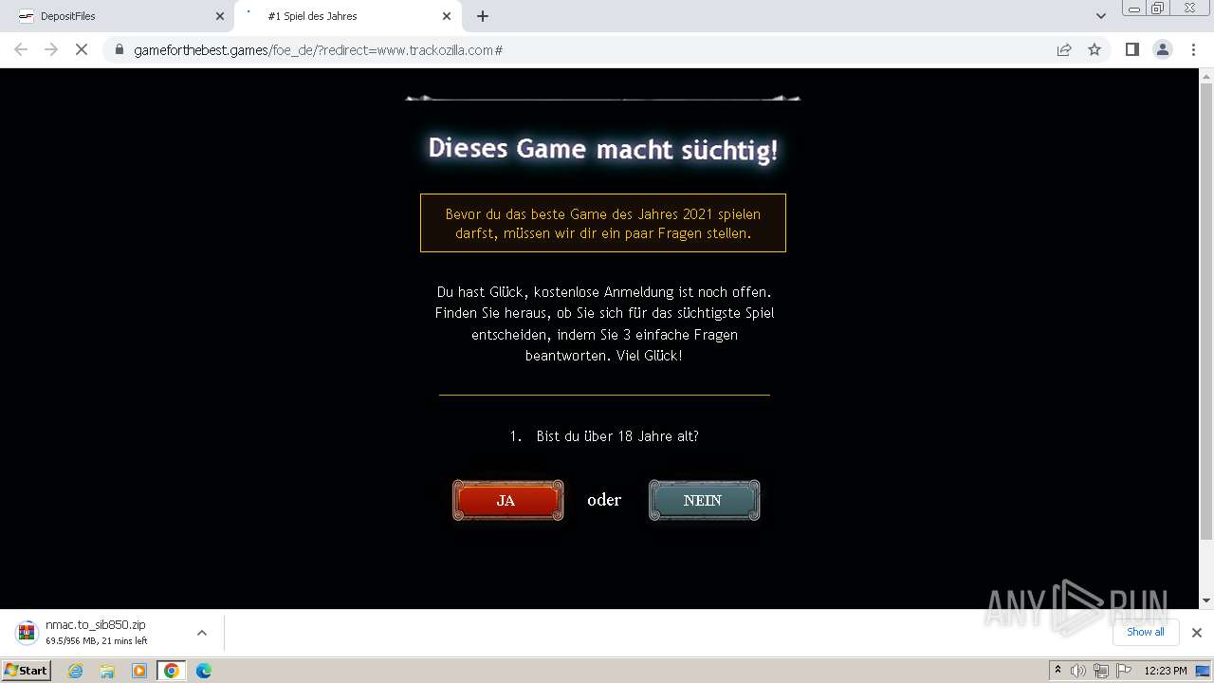1214x683 pixels.
Task: Open Chrome's three-dot menu
Action: coord(1193,49)
